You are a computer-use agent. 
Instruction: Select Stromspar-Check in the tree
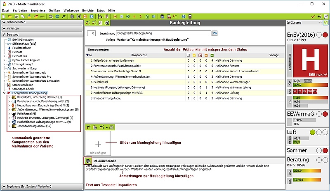[23, 89]
